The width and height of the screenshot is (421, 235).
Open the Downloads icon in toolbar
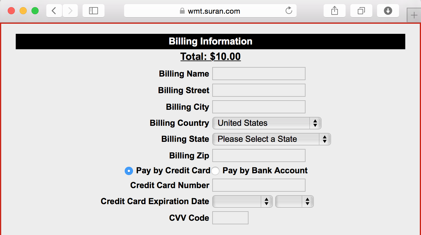click(x=388, y=11)
